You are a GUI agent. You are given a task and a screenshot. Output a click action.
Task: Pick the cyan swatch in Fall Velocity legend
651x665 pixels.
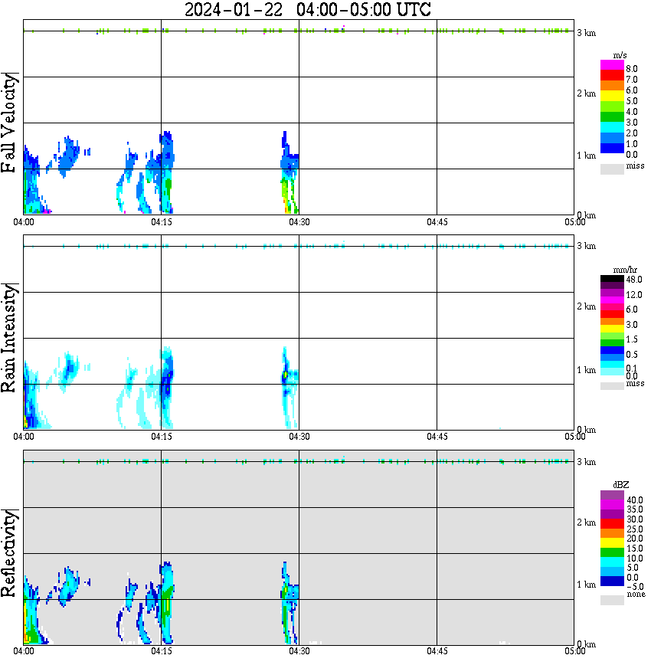[612, 128]
